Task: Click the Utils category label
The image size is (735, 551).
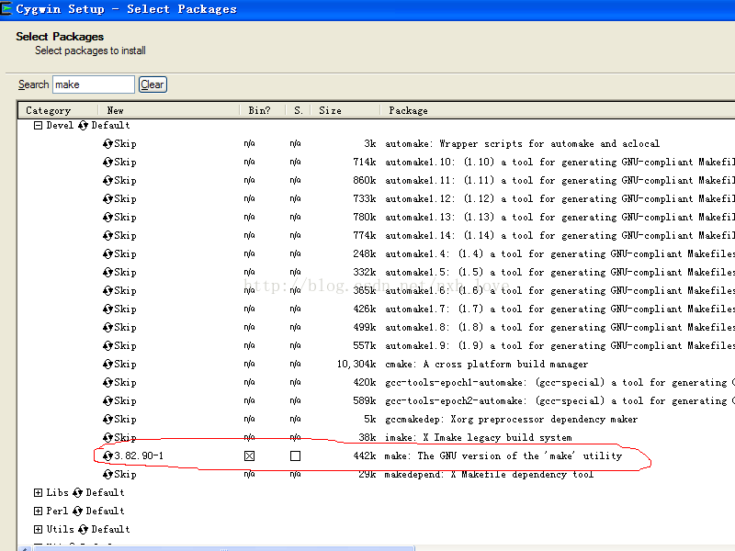Action: tap(60, 530)
